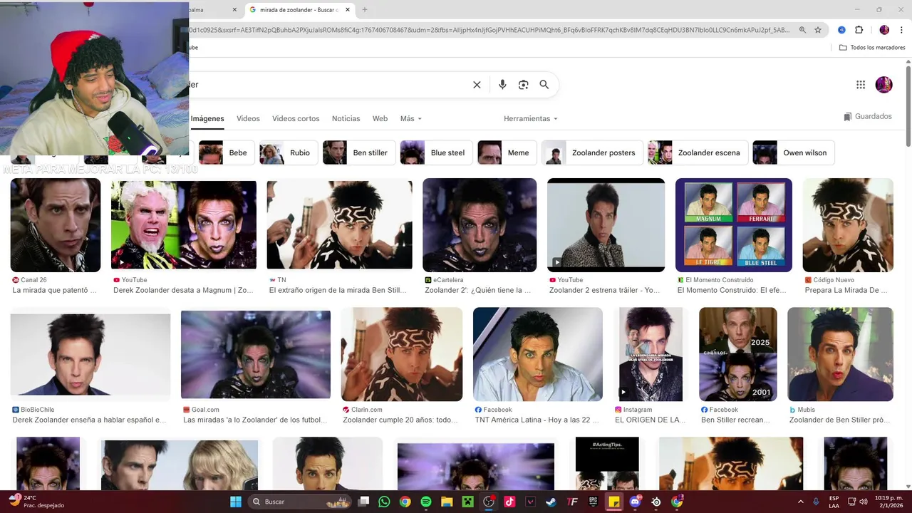912x513 pixels.
Task: Open the Canal 26 image result
Action: click(x=56, y=225)
